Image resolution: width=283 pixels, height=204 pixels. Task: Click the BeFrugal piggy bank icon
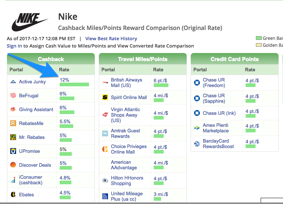click(x=13, y=95)
